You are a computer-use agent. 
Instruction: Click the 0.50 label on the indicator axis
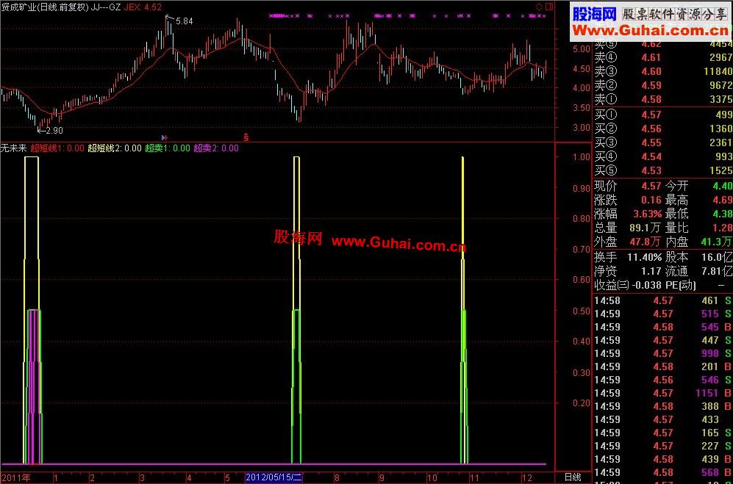(581, 310)
